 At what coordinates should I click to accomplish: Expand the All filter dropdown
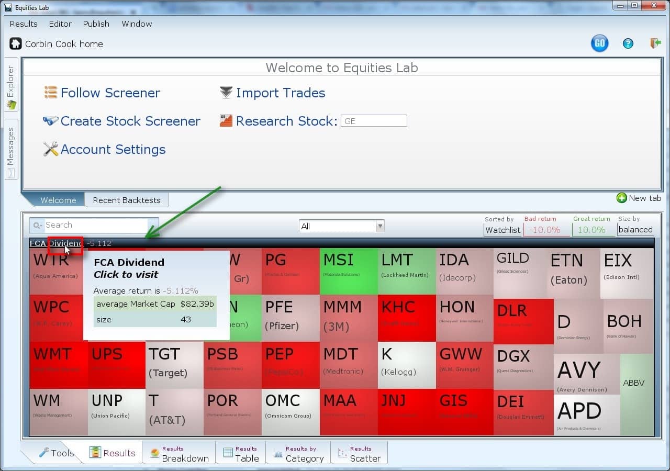coord(380,226)
